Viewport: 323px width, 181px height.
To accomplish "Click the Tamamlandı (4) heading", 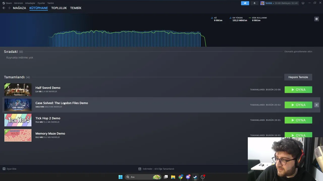I will pos(17,77).
